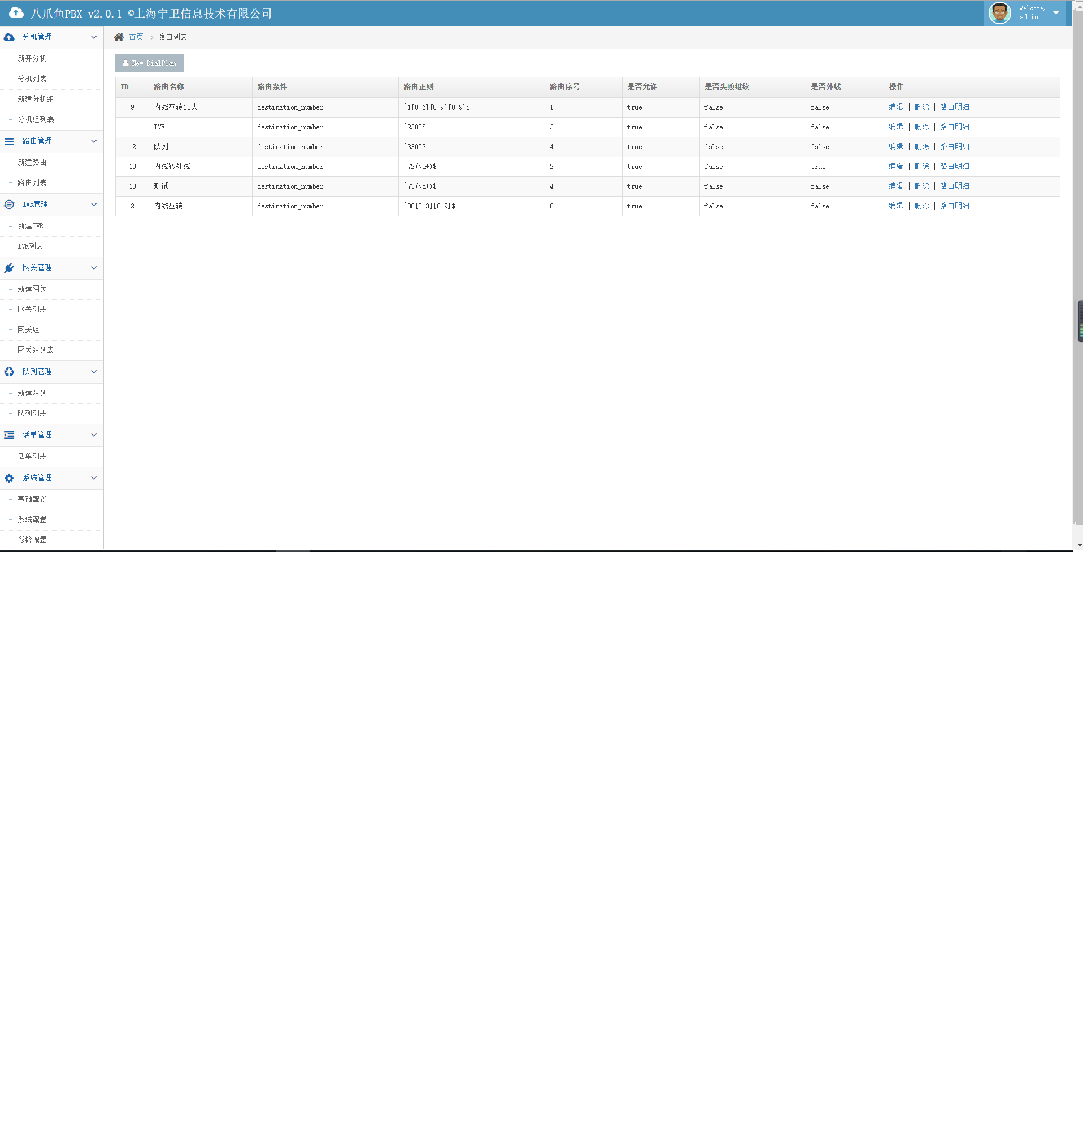Click the admin user avatar
The image size is (1083, 1130).
[999, 12]
